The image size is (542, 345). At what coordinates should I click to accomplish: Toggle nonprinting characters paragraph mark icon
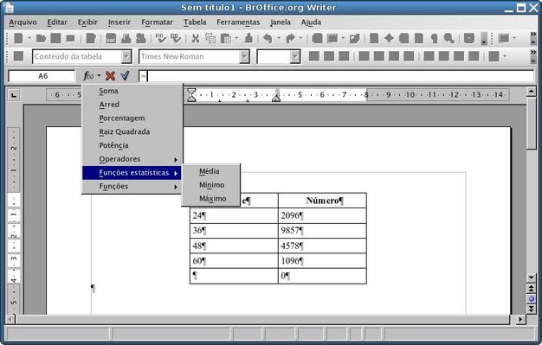pyautogui.click(x=434, y=38)
